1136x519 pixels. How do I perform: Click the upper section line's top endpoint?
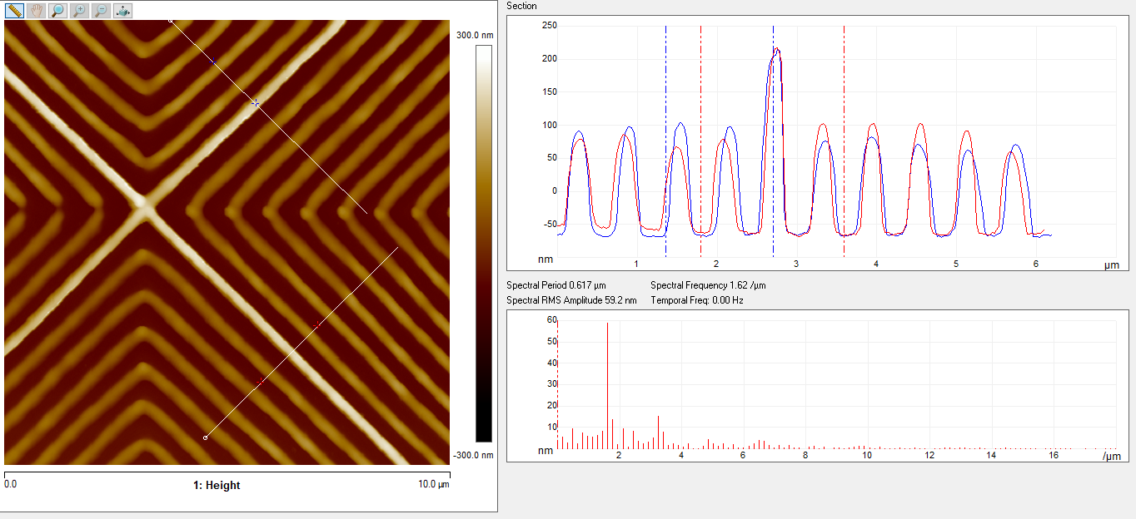(x=171, y=20)
